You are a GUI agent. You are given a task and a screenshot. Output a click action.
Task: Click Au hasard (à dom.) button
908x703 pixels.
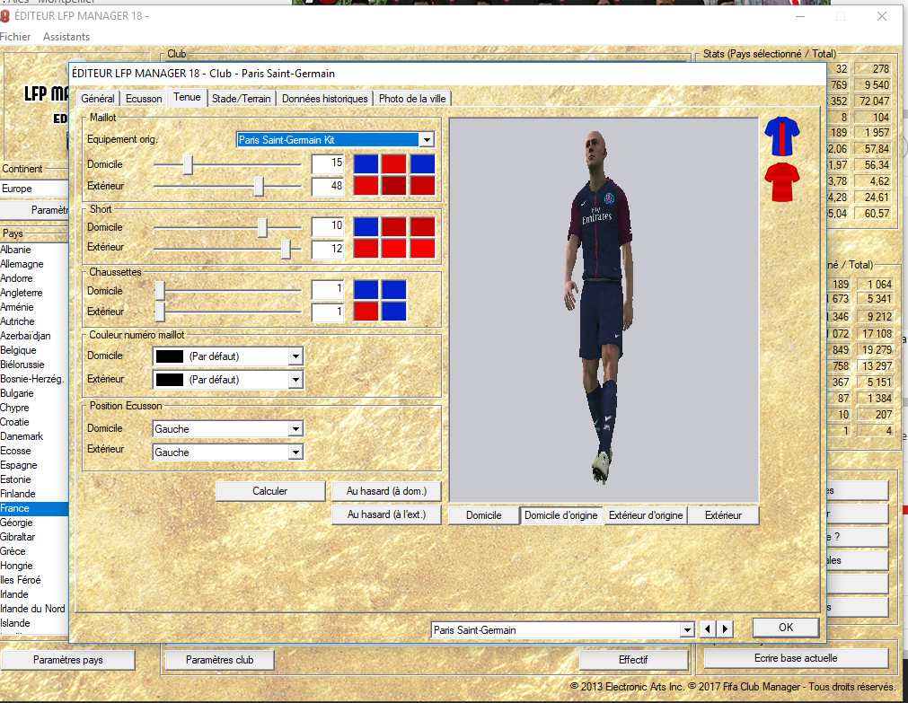pos(386,491)
